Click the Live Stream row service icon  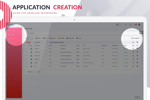click(31, 66)
